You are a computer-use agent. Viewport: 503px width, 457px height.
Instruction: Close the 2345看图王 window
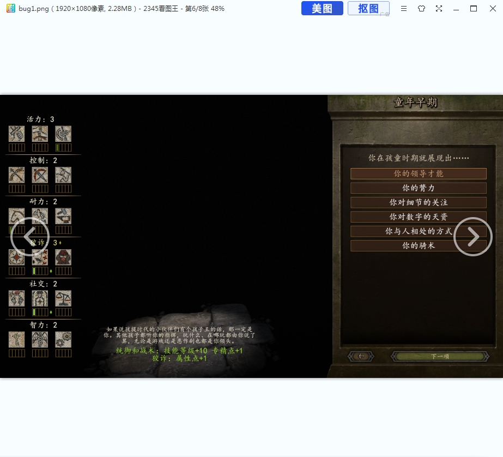493,9
